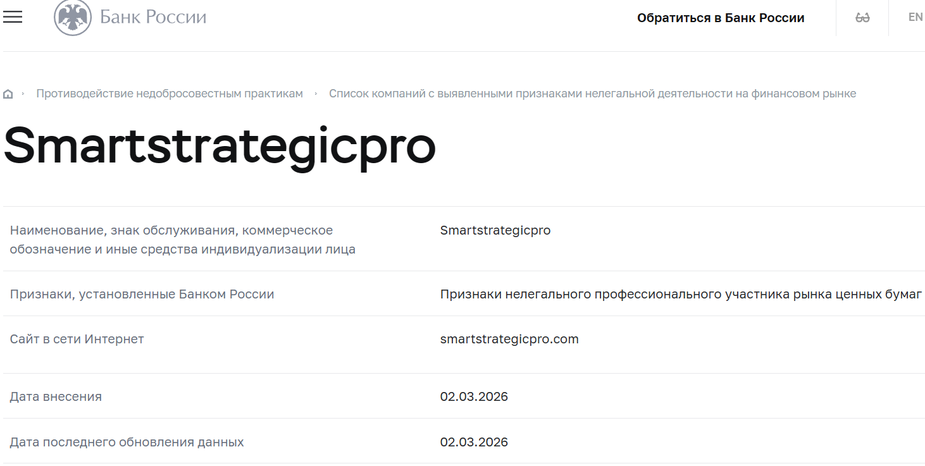Click the home icon in the breadcrumb
925x466 pixels.
coord(8,93)
